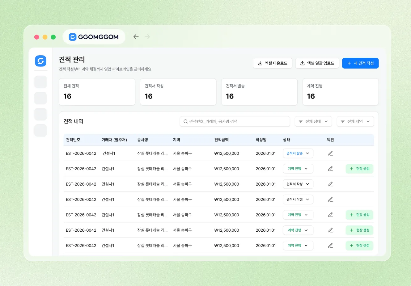
Task: Focus the 견적번호, 거래처, 공사명 검색 field
Action: (235, 121)
